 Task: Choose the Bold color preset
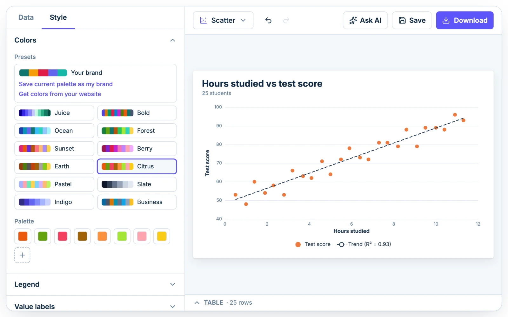(137, 113)
